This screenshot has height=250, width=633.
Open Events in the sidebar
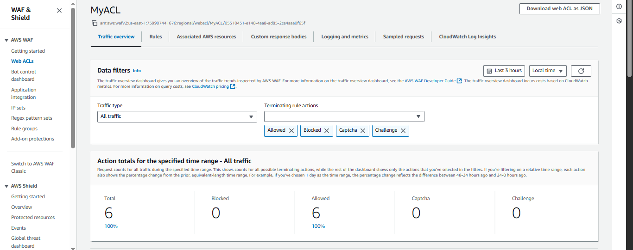click(x=19, y=228)
